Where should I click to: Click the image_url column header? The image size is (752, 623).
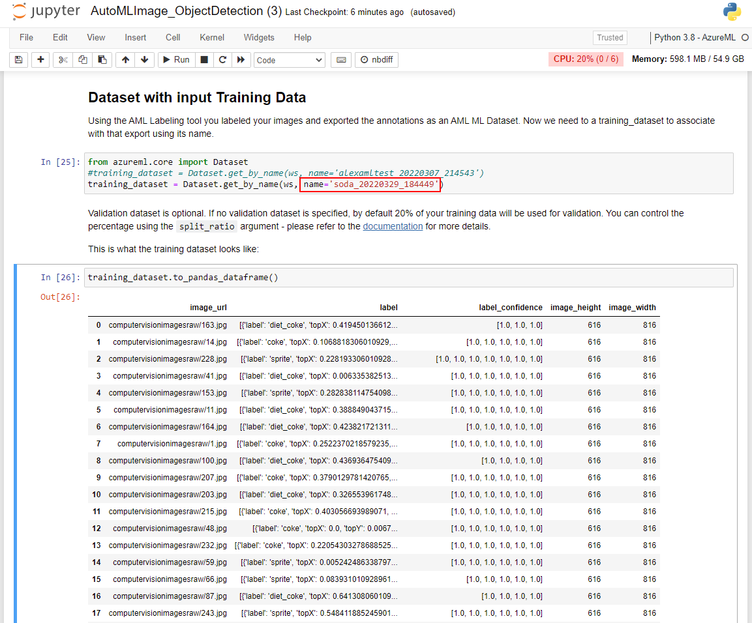click(208, 308)
